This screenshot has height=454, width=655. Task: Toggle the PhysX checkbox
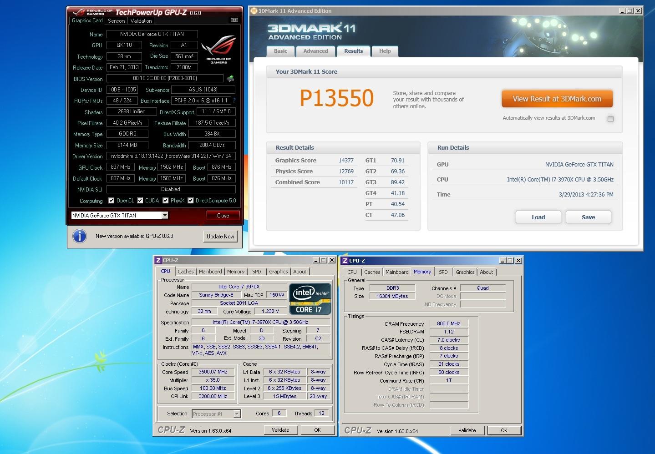click(166, 201)
